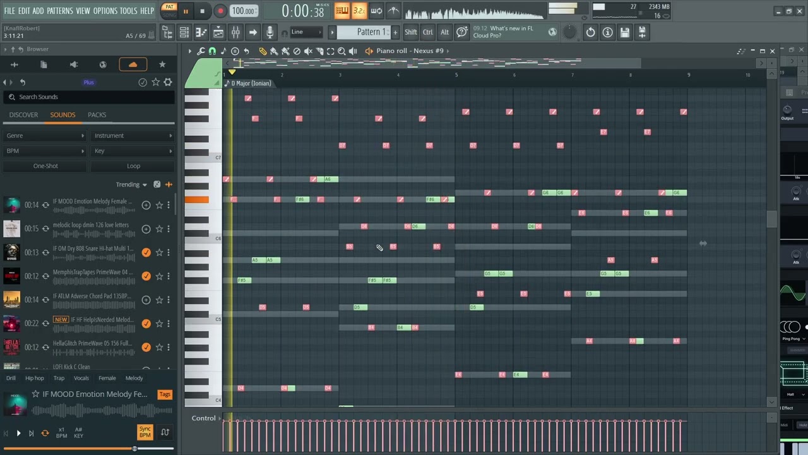Open the OPTIONS menu
Viewport: 808px width, 455px height.
pyautogui.click(x=105, y=11)
